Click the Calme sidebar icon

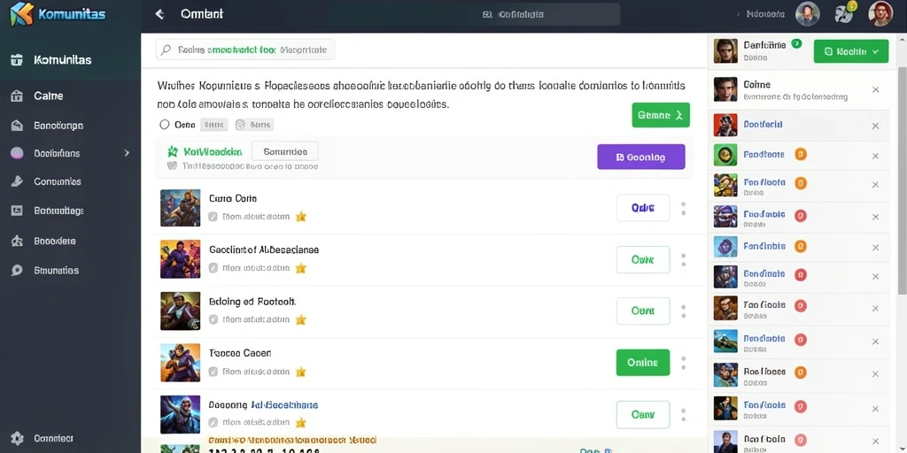coord(17,96)
